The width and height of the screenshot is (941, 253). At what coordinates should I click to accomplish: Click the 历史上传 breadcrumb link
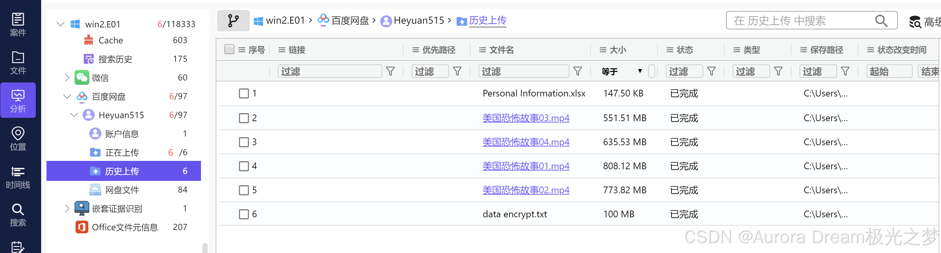point(488,21)
